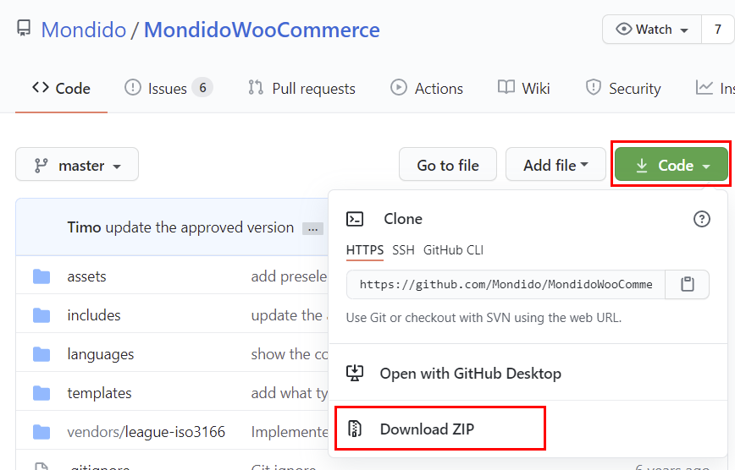Select the HTTPS clone tab
The height and width of the screenshot is (470, 735).
pyautogui.click(x=365, y=250)
